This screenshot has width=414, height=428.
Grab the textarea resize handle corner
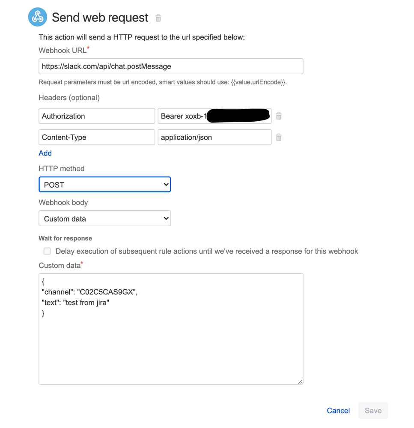(x=300, y=382)
